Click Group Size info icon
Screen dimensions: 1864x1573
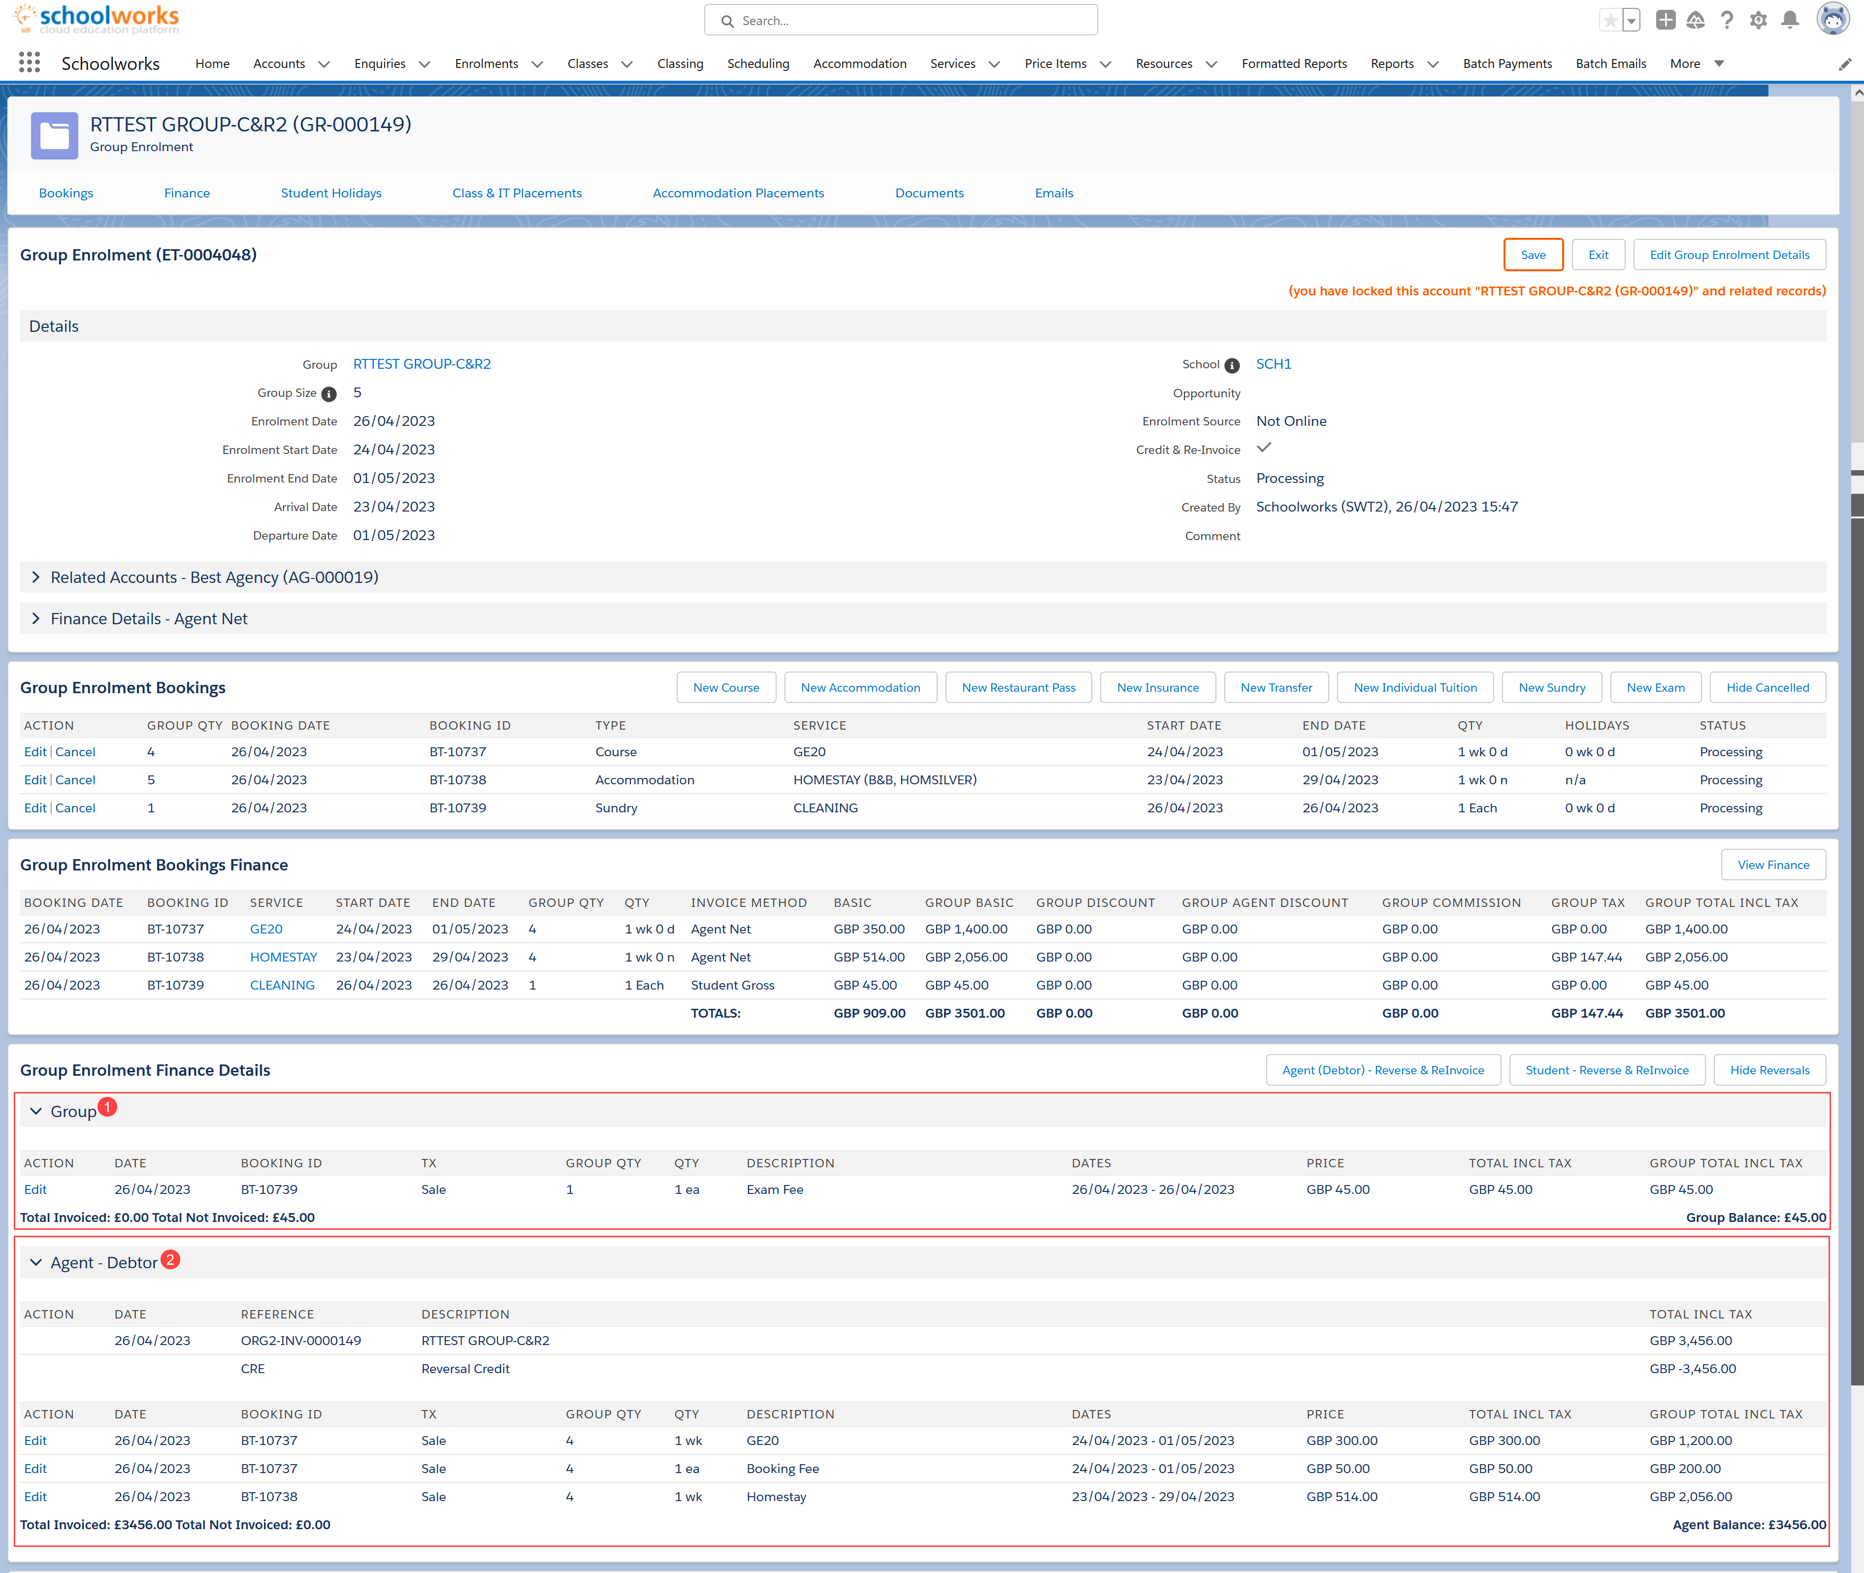click(329, 394)
